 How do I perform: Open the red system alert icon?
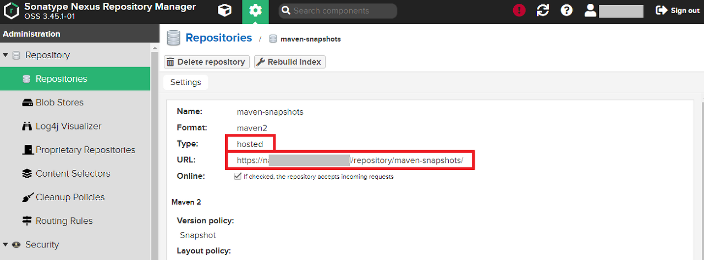[x=519, y=10]
